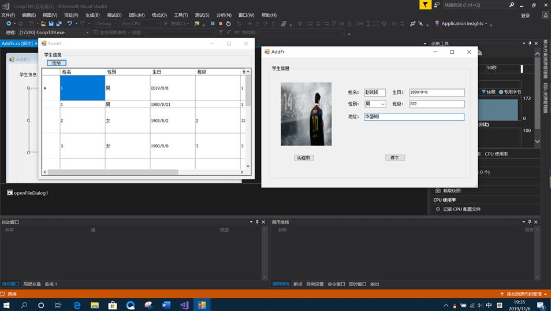This screenshot has height=311, width=551.
Task: Open the 诊断工具 window options dropdown
Action: tap(524, 43)
